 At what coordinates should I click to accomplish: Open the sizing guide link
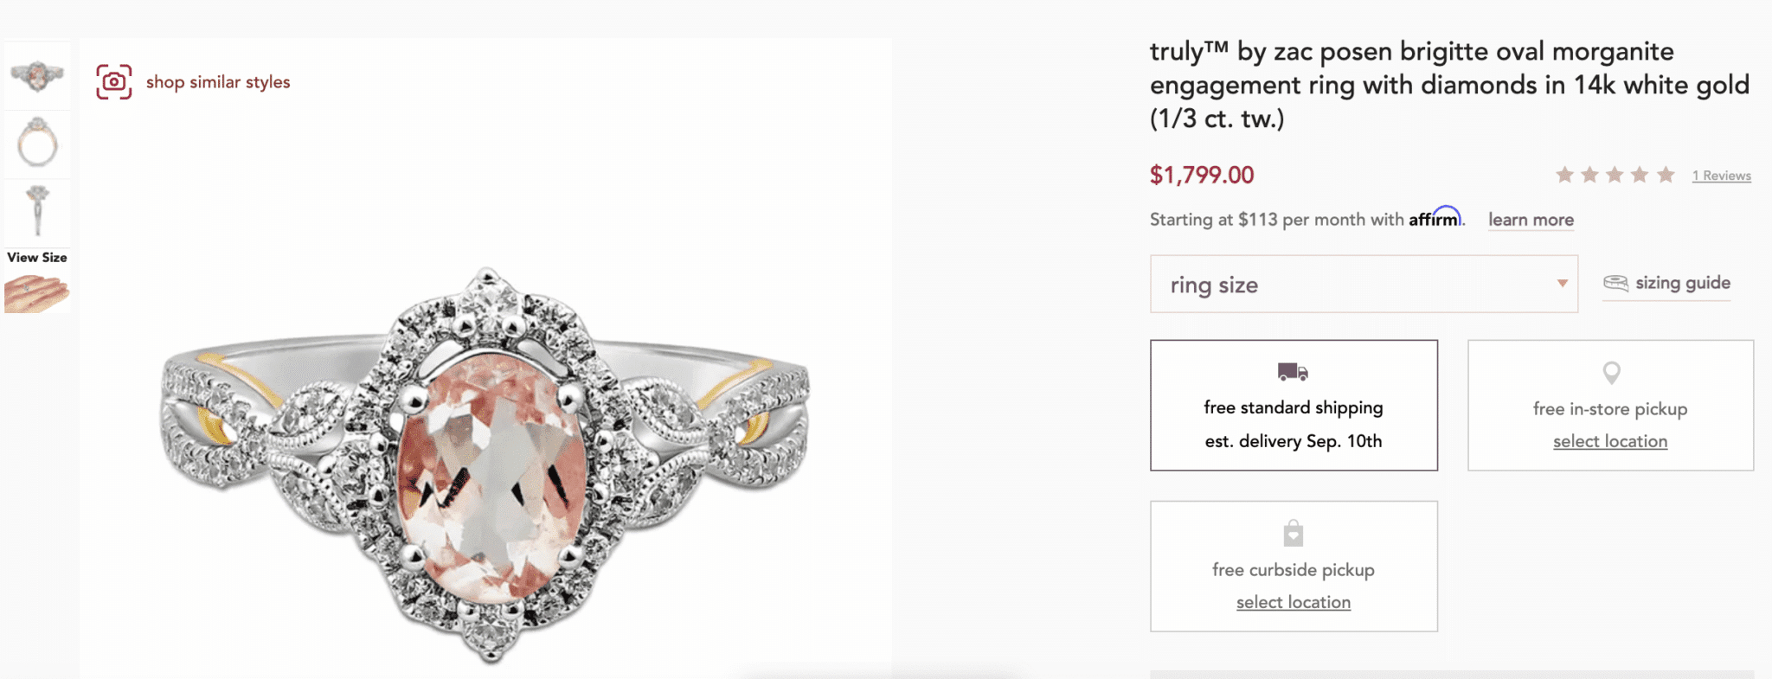pos(1682,283)
